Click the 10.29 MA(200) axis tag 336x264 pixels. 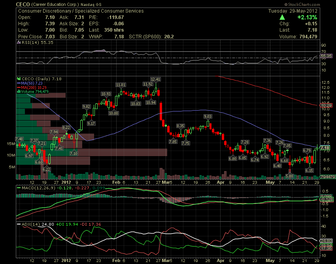pos(326,106)
